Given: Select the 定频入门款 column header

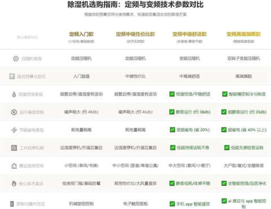Looking at the screenshot, I should [81, 34].
